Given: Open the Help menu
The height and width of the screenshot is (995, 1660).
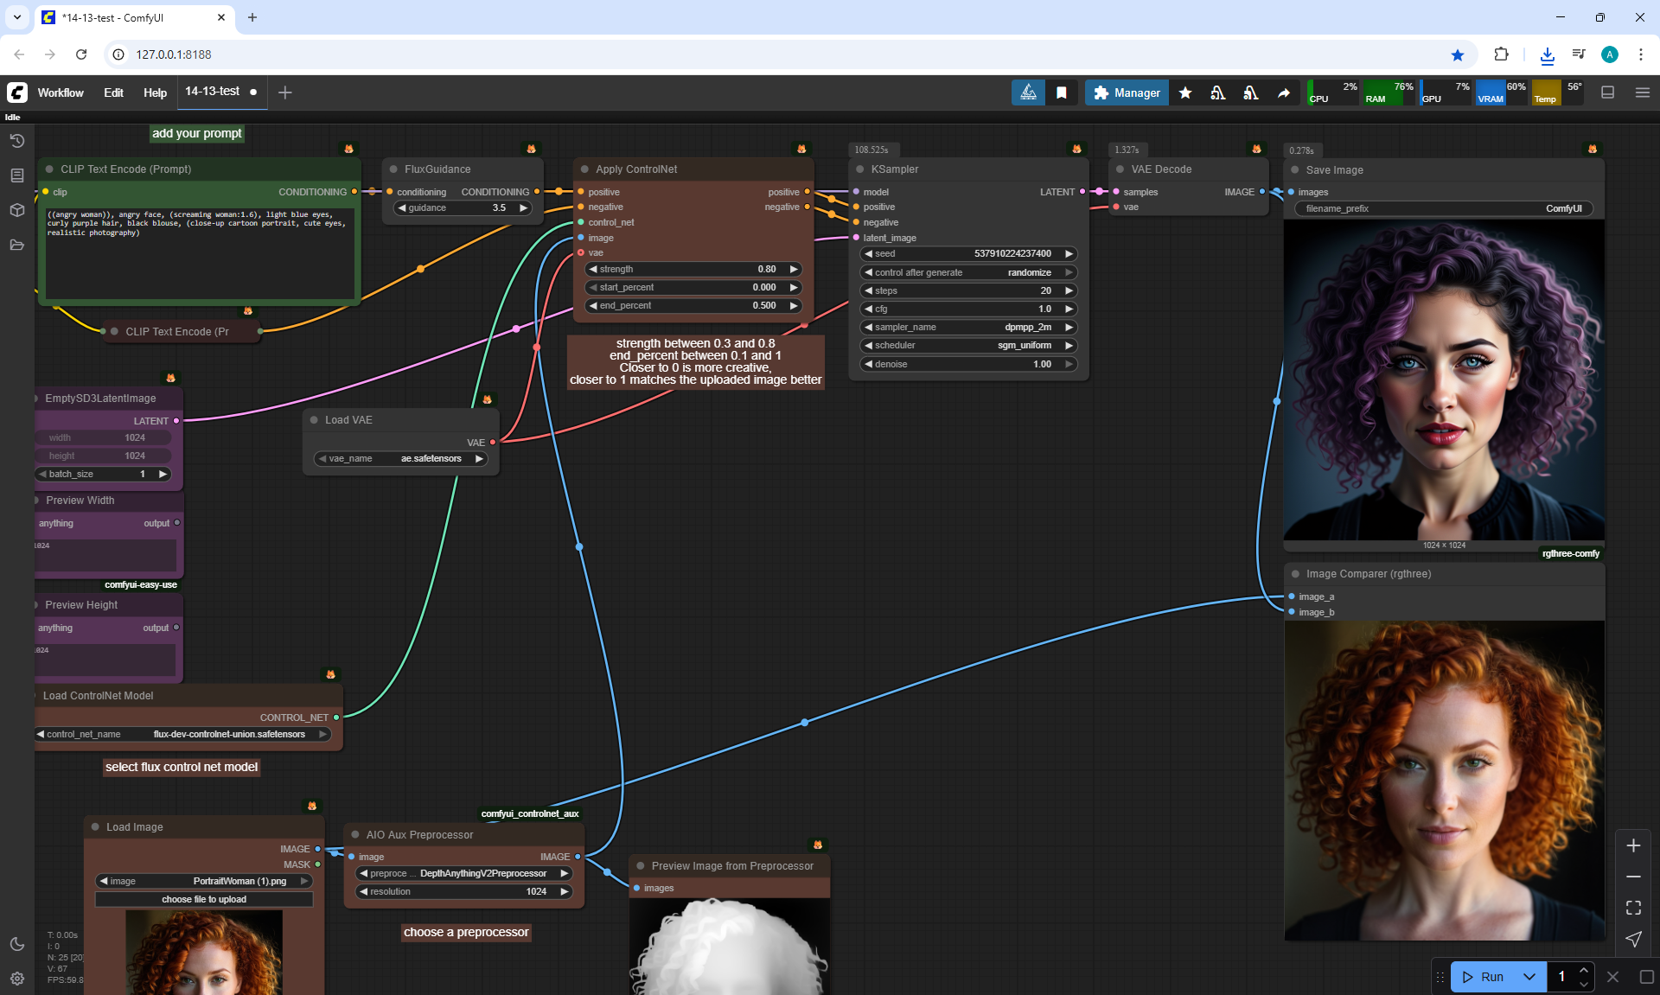Looking at the screenshot, I should [x=155, y=92].
